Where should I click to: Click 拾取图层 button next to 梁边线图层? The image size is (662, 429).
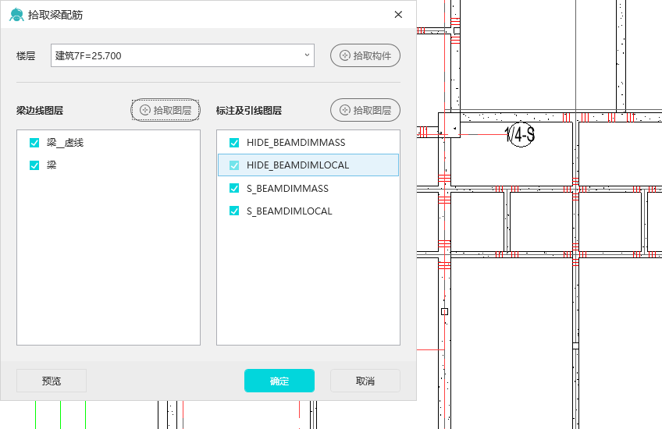pyautogui.click(x=165, y=110)
